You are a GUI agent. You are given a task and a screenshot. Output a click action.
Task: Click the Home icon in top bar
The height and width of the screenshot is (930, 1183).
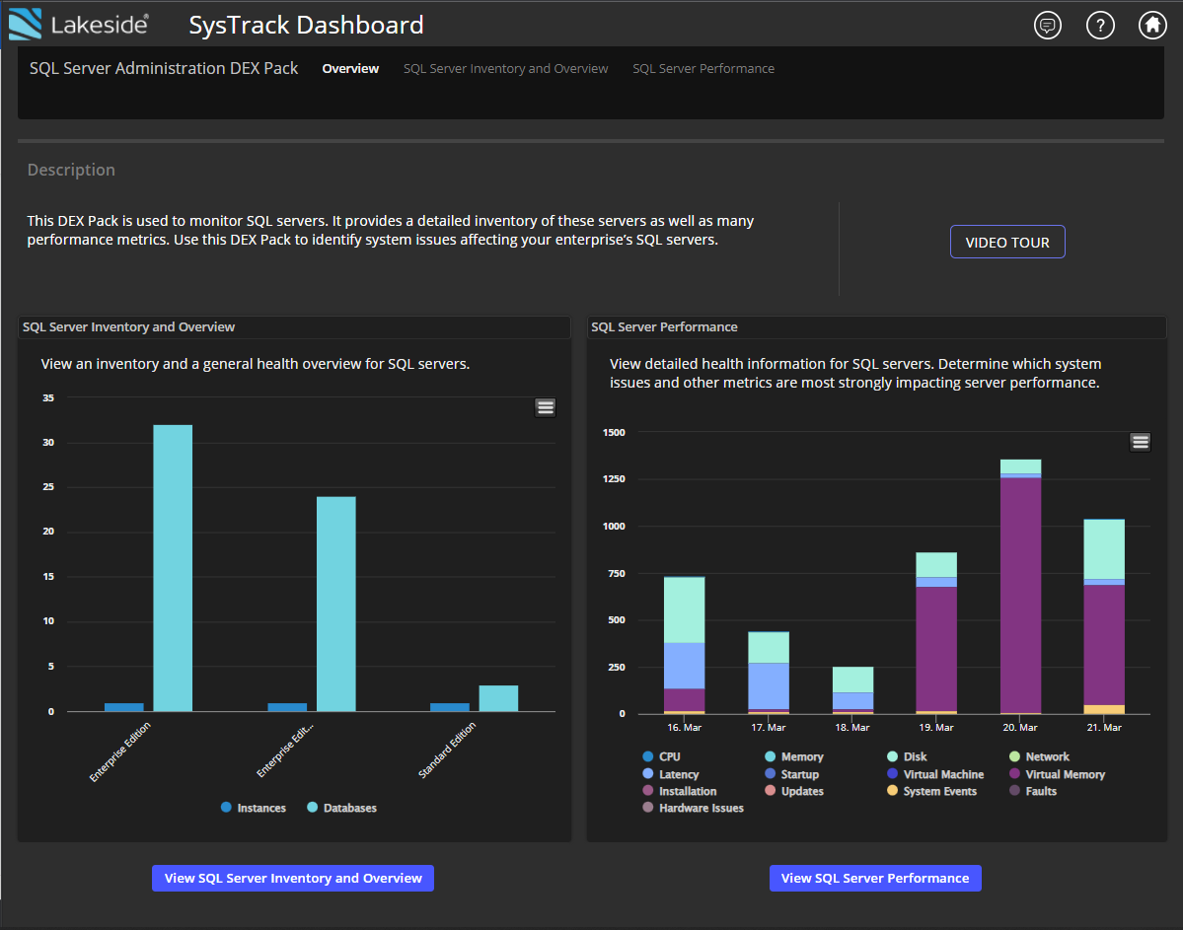pyautogui.click(x=1151, y=25)
